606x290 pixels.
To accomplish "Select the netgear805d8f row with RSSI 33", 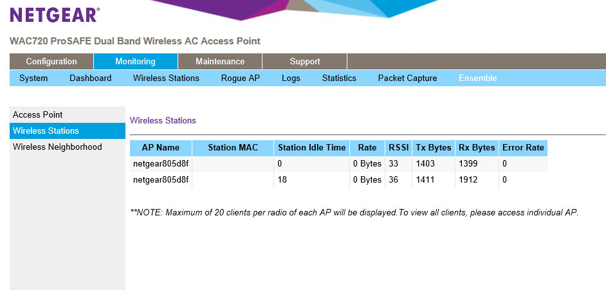I will (338, 164).
